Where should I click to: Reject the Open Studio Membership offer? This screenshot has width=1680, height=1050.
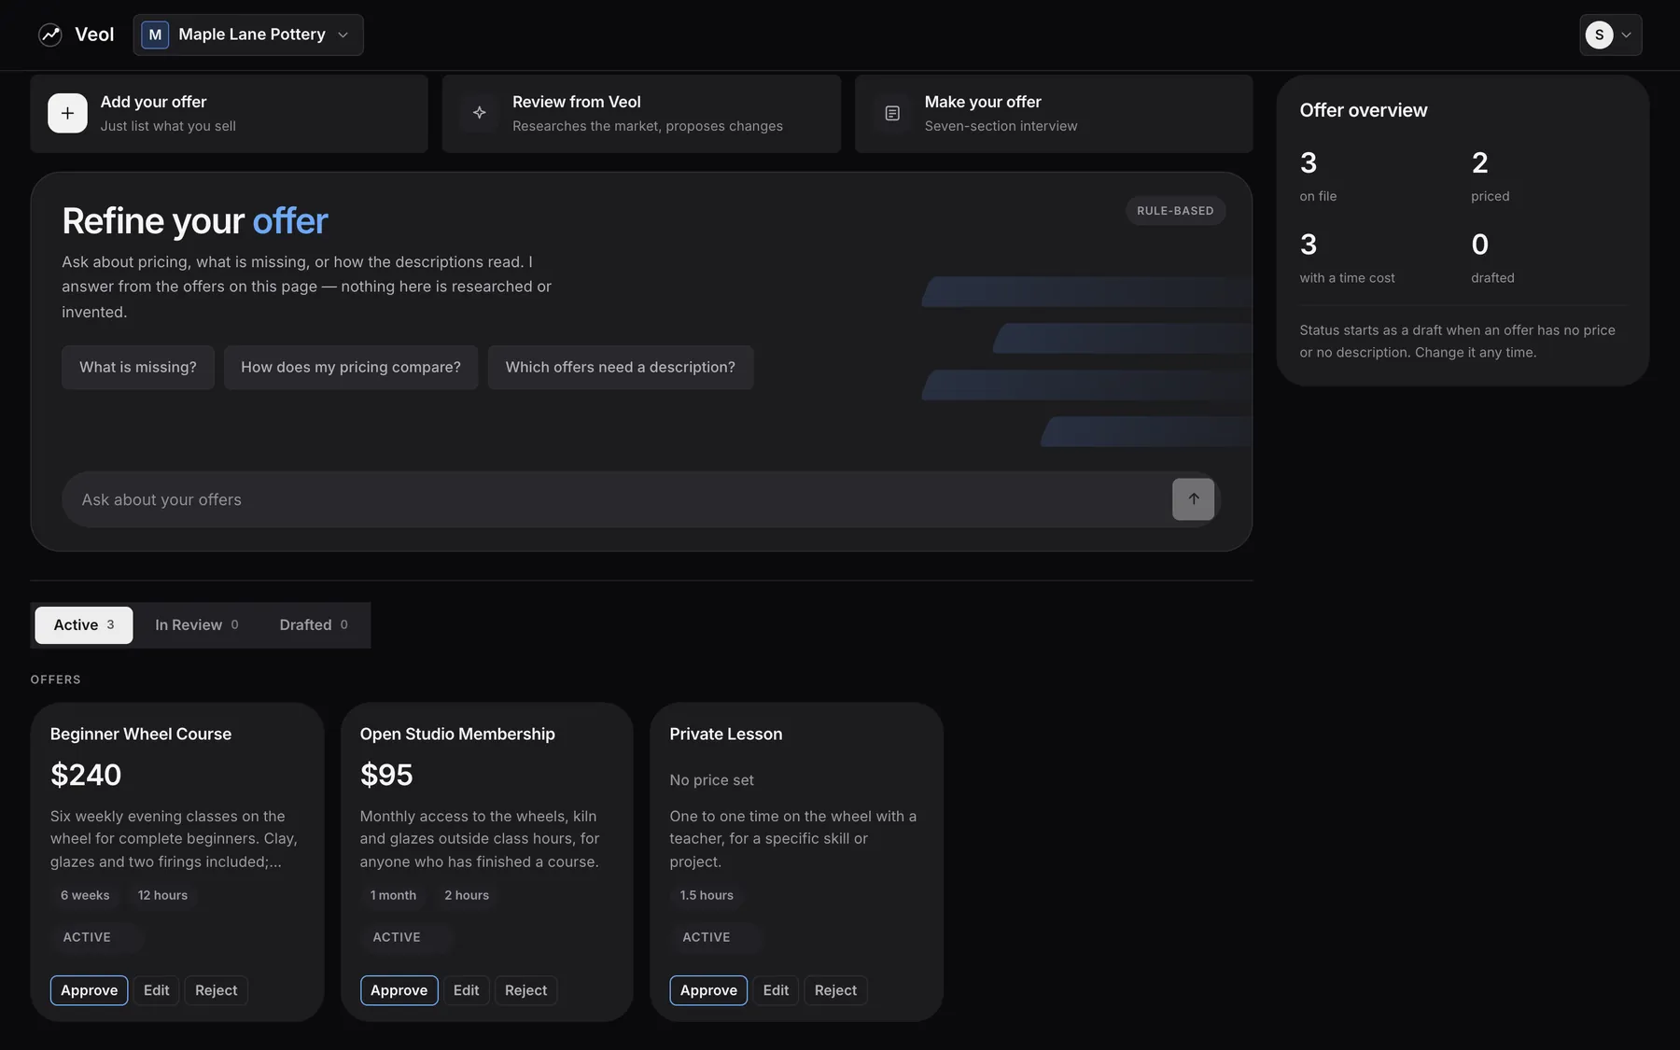click(x=526, y=990)
